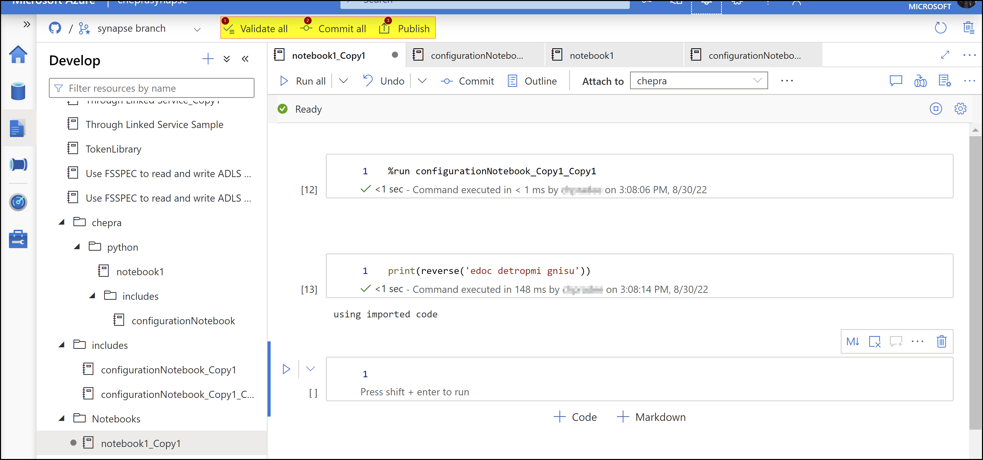Screen dimensions: 983x460
Task: Open Configure session with the gear icon
Action: coord(960,109)
